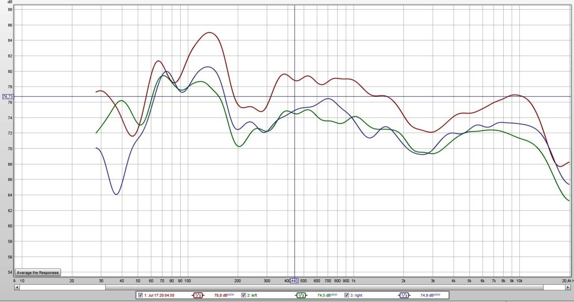Select the '2: left' trace label
This screenshot has width=574, height=302.
coord(252,295)
